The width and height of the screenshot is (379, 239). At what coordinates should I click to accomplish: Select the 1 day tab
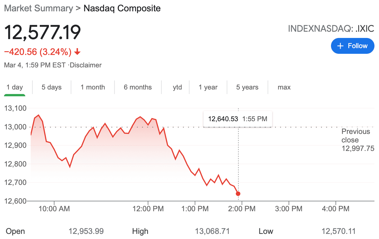[x=14, y=87]
